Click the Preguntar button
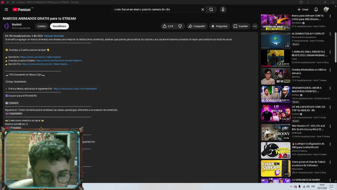 tap(219, 26)
